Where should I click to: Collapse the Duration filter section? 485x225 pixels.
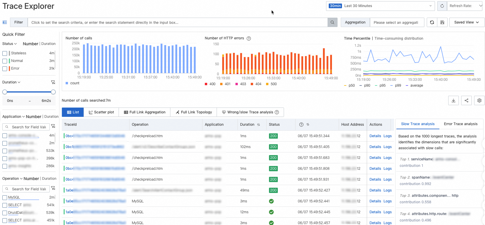pyautogui.click(x=11, y=82)
